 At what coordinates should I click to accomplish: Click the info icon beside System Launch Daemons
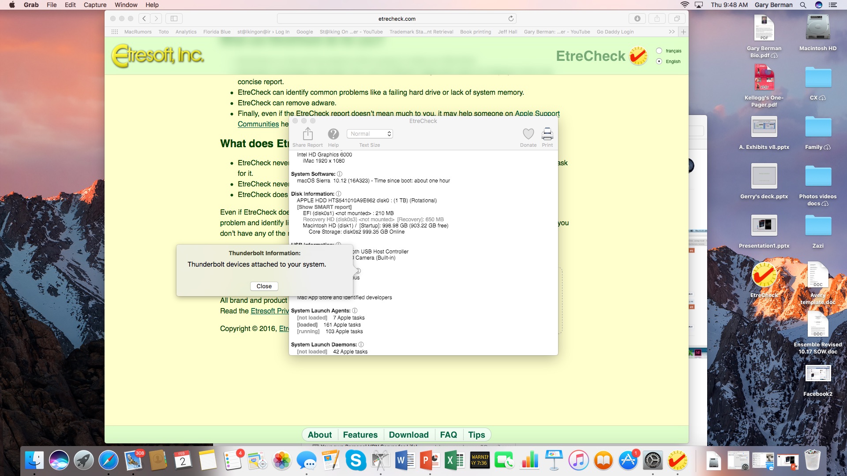361,345
